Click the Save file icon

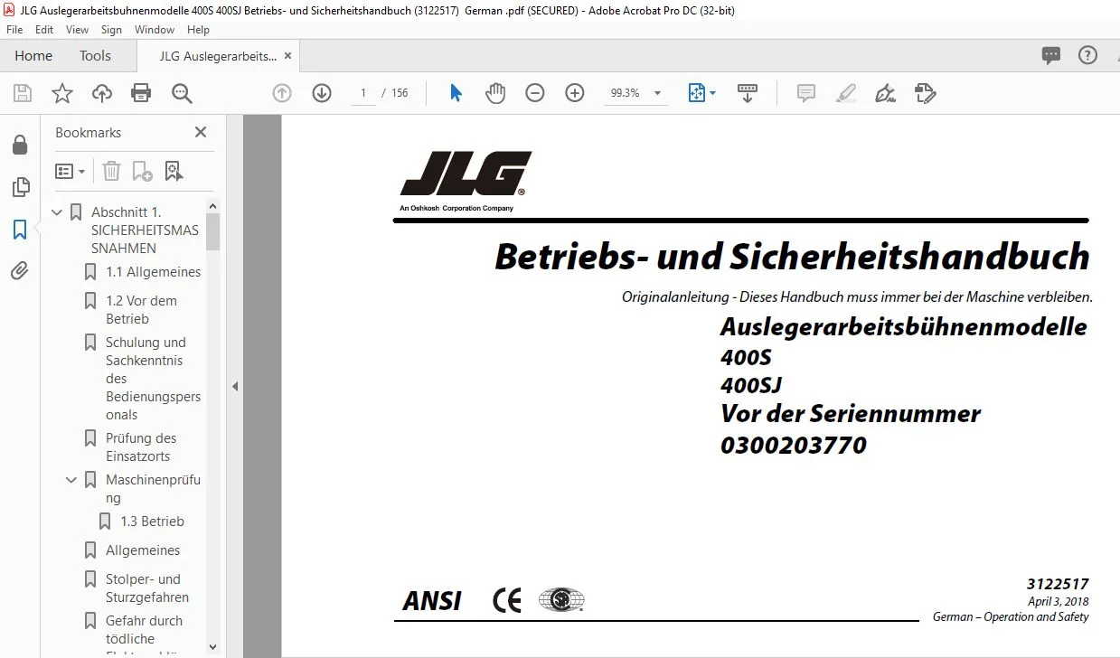click(x=23, y=93)
